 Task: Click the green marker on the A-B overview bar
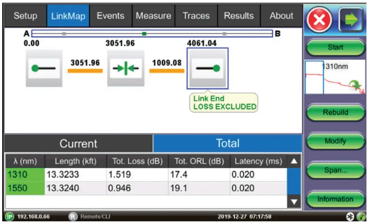144,34
